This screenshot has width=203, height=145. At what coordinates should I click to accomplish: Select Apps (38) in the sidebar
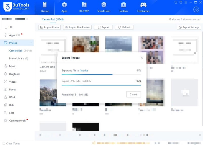[17, 35]
